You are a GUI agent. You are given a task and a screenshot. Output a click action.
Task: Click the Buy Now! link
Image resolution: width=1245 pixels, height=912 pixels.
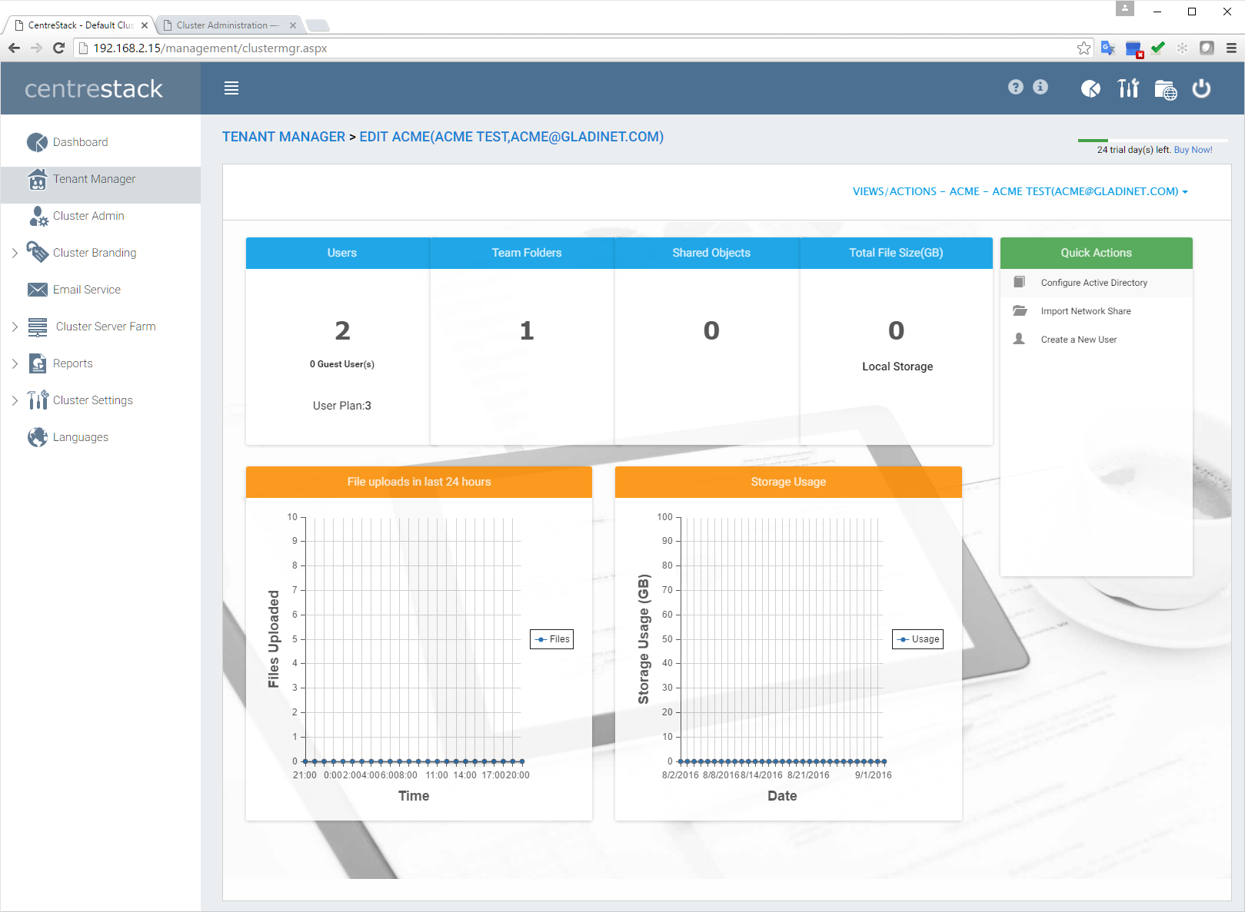pyautogui.click(x=1193, y=150)
